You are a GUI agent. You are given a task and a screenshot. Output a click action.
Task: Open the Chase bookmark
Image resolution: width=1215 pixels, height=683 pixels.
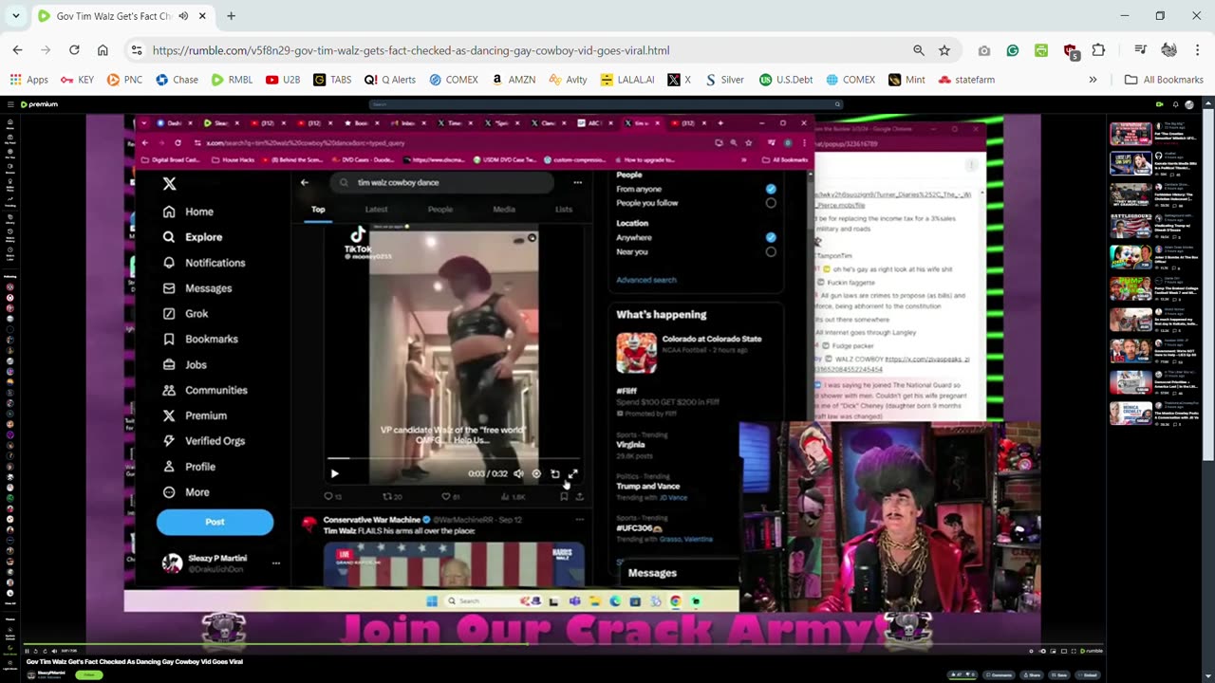[177, 80]
